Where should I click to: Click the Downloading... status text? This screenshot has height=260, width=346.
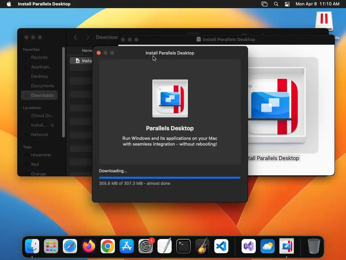(x=113, y=171)
